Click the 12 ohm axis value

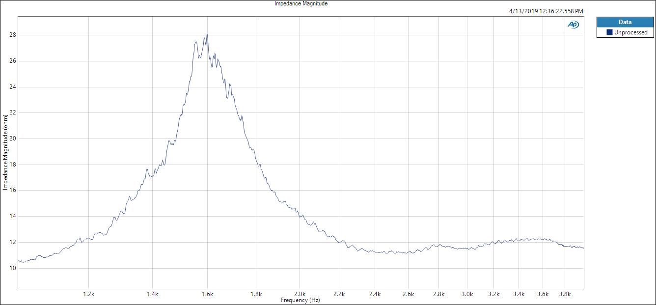(x=12, y=242)
